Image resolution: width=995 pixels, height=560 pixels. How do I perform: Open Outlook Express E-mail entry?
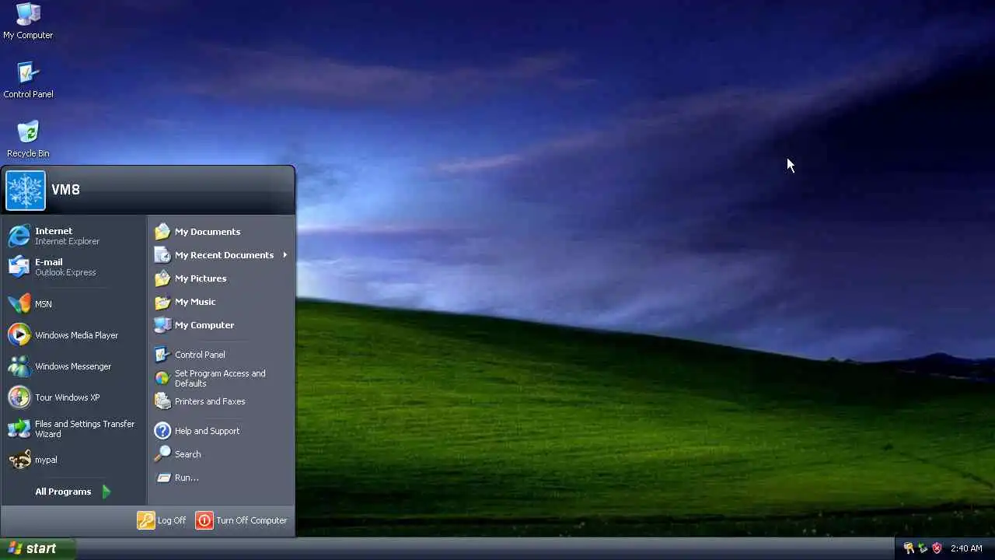tap(74, 267)
